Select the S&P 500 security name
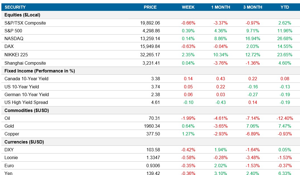300x175 pixels. (x=14, y=31)
